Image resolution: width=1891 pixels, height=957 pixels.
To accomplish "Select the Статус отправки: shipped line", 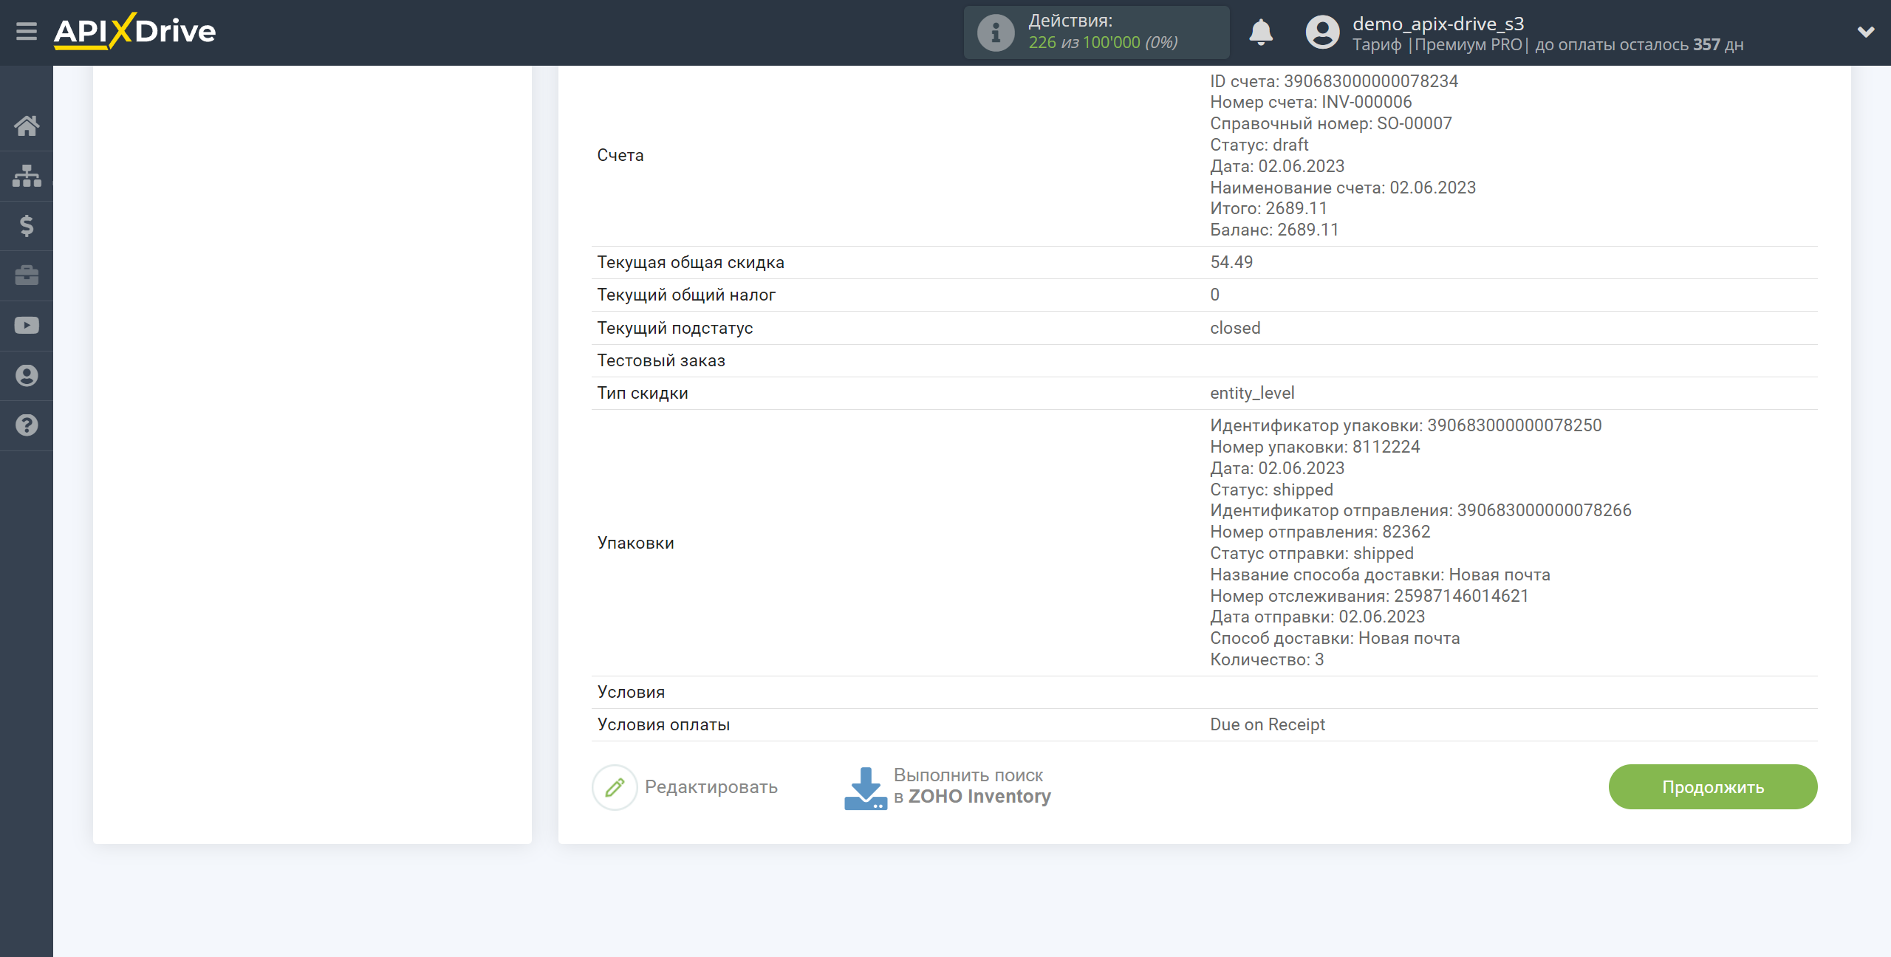I will [x=1312, y=553].
